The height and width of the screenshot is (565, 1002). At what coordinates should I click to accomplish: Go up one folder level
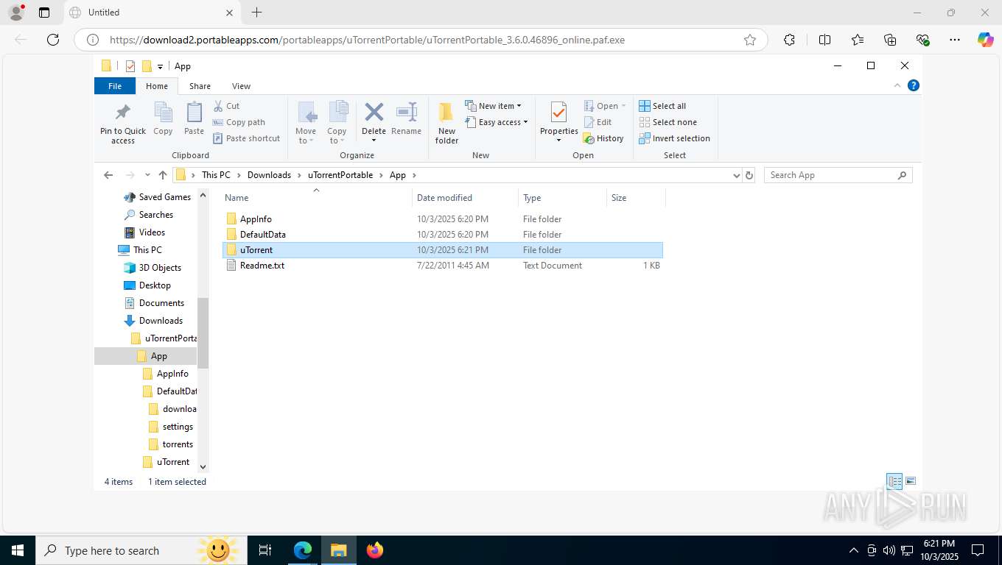tap(163, 175)
